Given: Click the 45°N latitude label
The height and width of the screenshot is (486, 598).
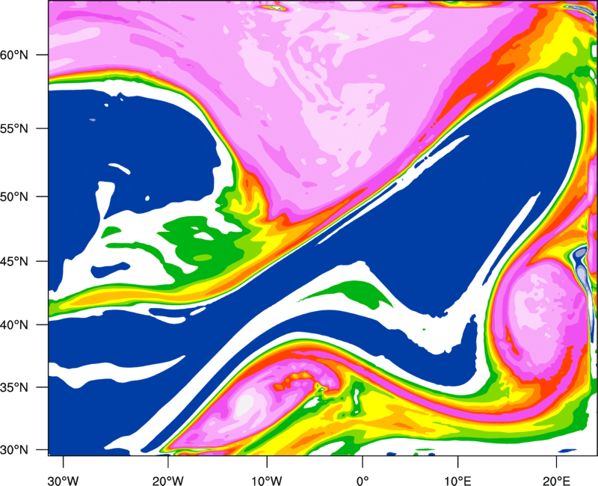Looking at the screenshot, I should [x=14, y=261].
